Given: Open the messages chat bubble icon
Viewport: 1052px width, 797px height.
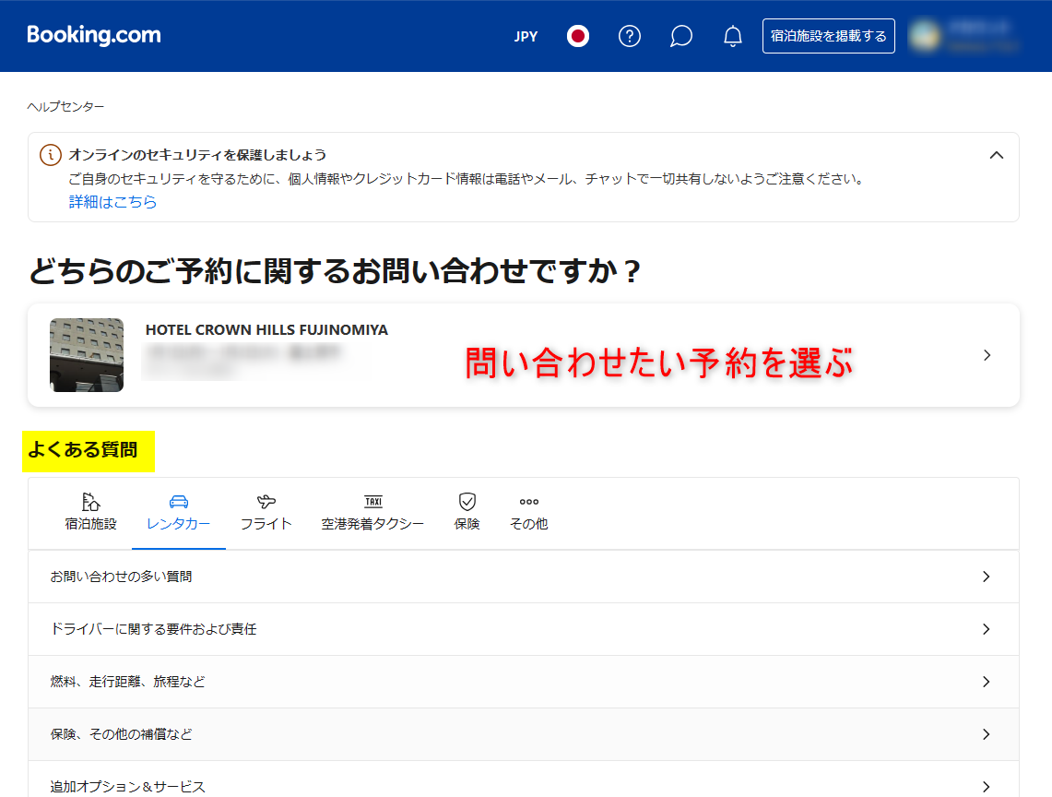Looking at the screenshot, I should pyautogui.click(x=681, y=36).
